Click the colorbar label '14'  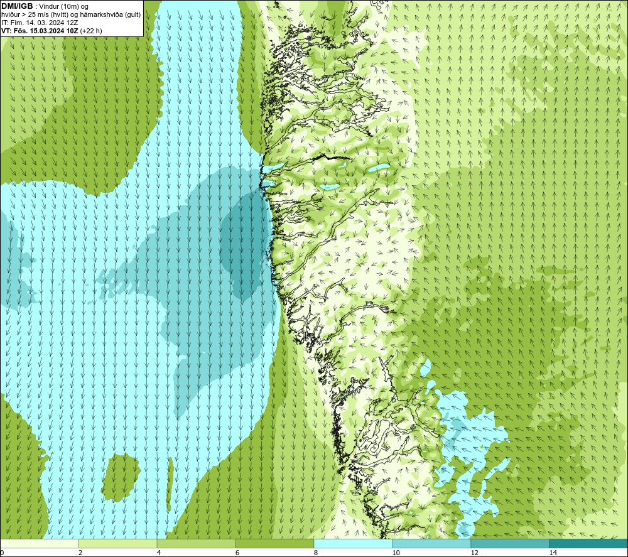click(553, 553)
